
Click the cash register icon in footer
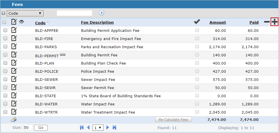click(x=13, y=119)
